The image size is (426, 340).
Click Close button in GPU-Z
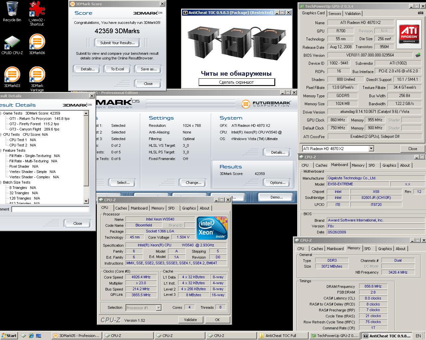[x=413, y=149]
